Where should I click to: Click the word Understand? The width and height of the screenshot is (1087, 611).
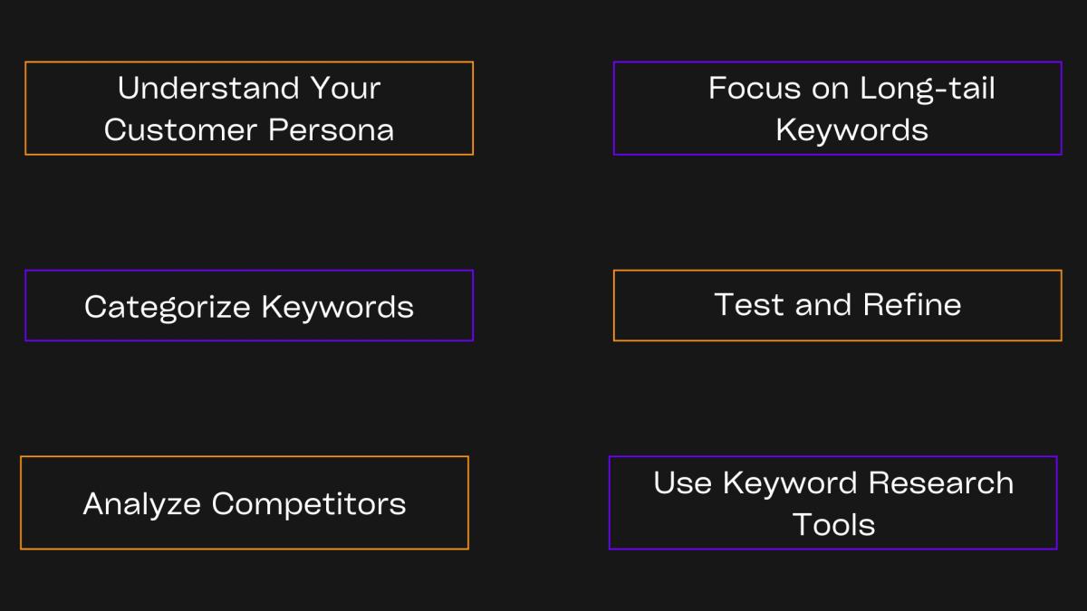[x=209, y=88]
